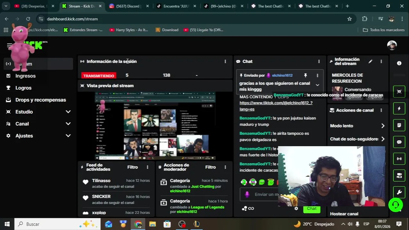
Task: Open a new browser tab
Action: (347, 6)
